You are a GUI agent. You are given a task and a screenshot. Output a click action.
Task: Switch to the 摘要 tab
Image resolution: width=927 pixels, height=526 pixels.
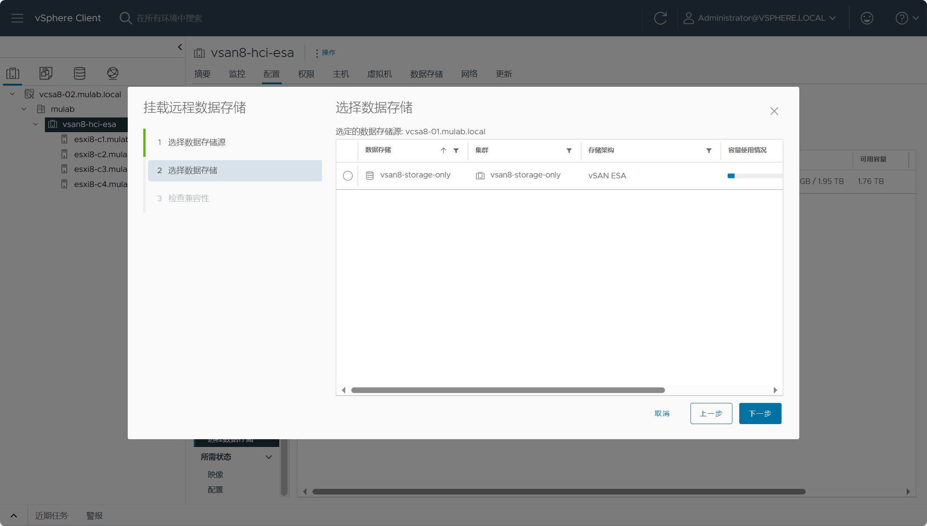pos(202,74)
